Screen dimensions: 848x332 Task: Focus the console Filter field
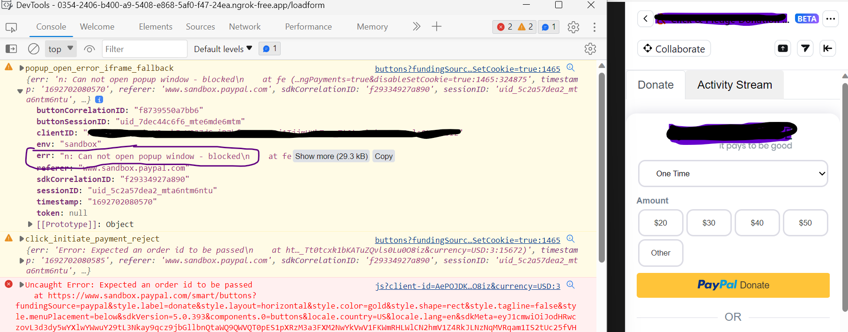tap(145, 49)
